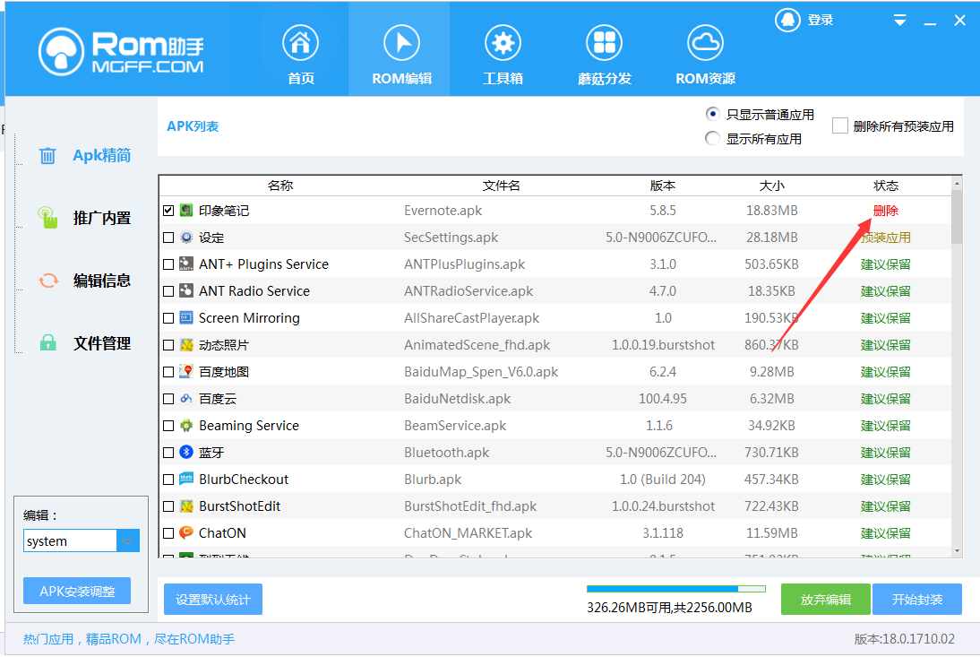Click the 百度地图 app icon
The width and height of the screenshot is (980, 657).
(x=186, y=371)
